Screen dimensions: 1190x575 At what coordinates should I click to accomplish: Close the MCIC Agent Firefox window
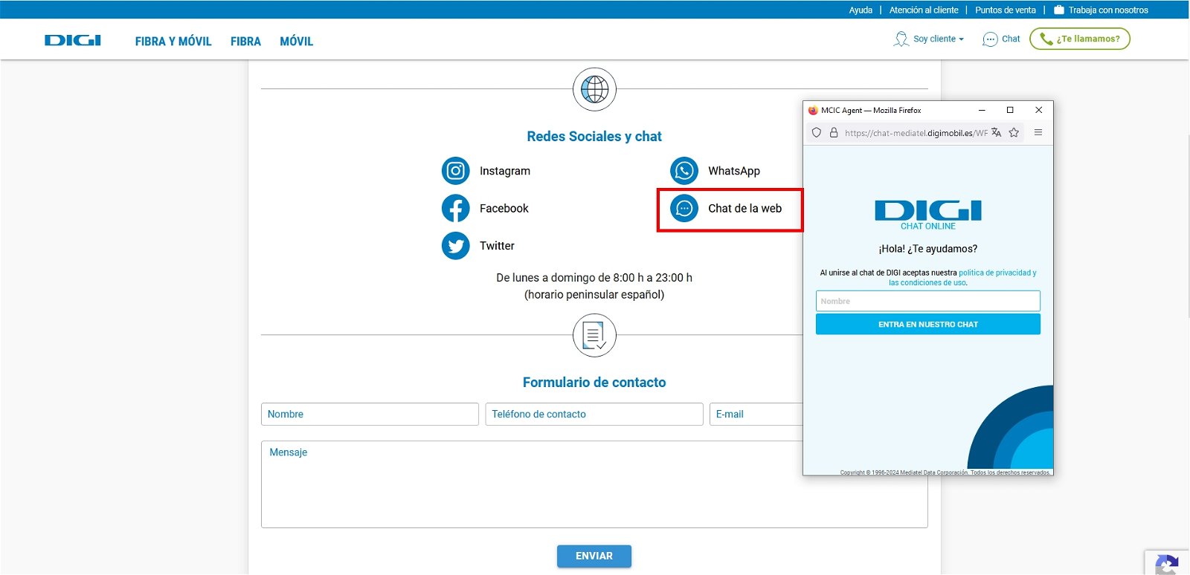1039,110
